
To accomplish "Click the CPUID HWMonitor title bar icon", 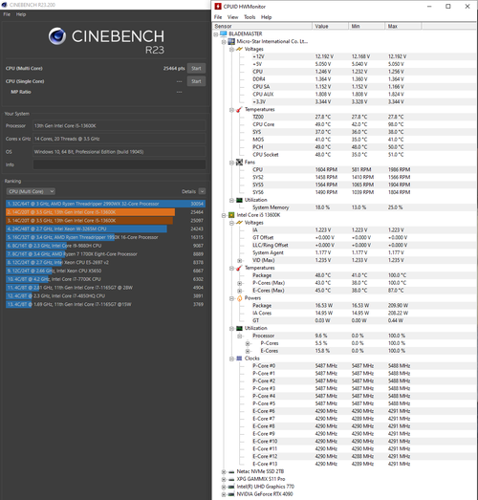I will (x=218, y=7).
